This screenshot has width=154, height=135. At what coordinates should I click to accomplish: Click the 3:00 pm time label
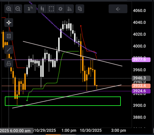[119, 131]
